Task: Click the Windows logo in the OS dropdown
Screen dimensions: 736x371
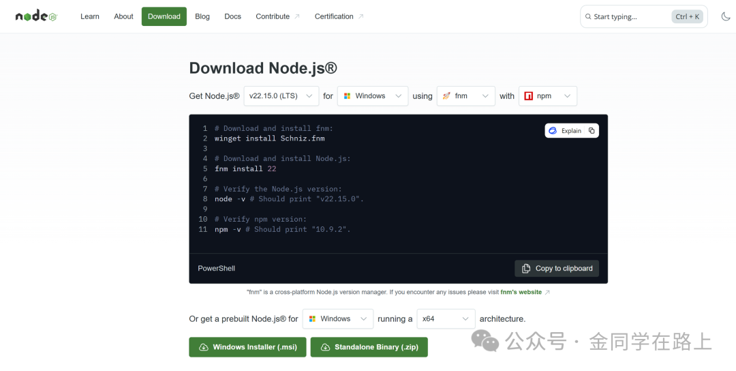Action: pos(348,95)
